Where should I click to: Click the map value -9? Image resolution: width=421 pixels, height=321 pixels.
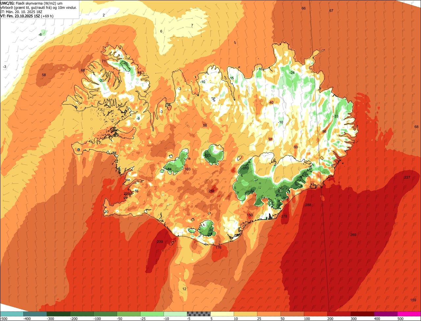(138, 118)
